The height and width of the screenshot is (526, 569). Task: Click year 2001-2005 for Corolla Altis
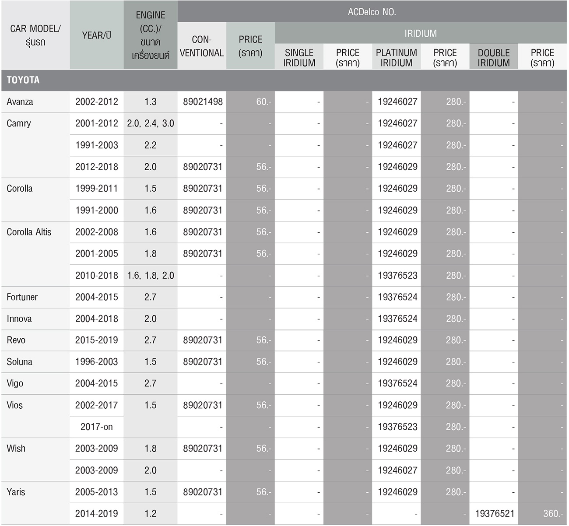pyautogui.click(x=97, y=254)
